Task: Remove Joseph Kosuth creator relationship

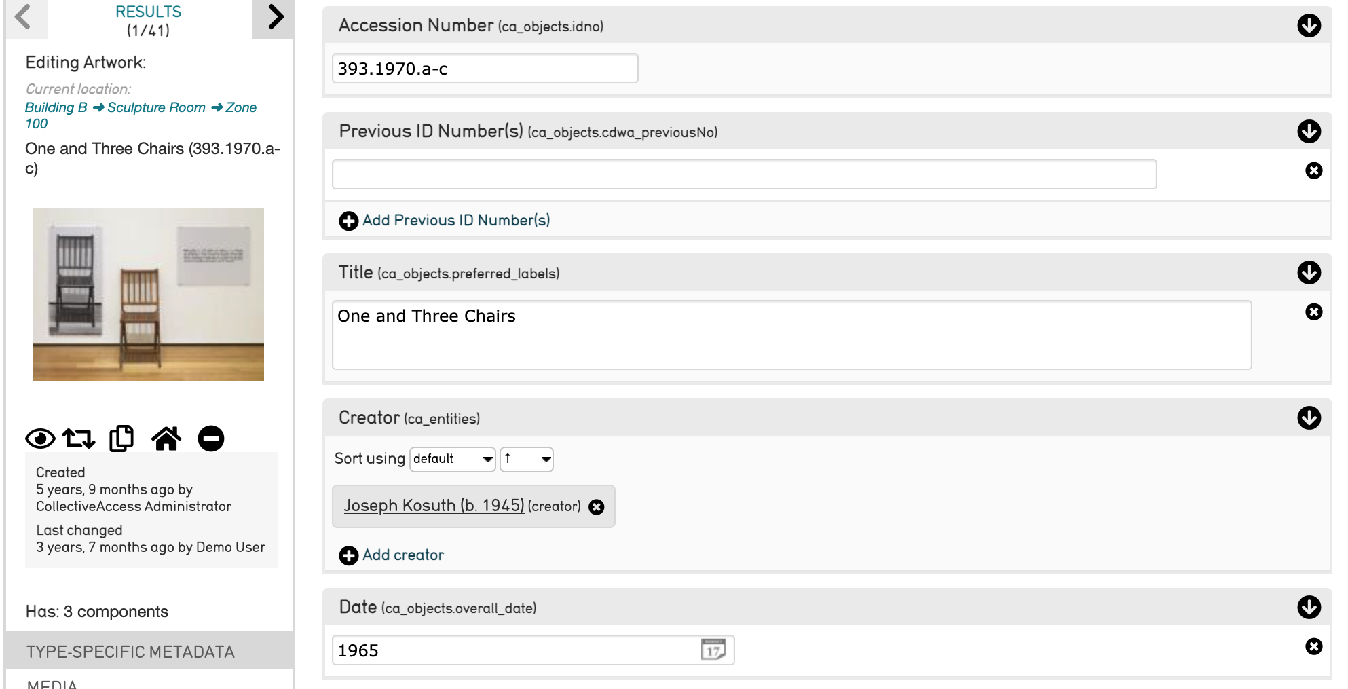Action: click(597, 507)
